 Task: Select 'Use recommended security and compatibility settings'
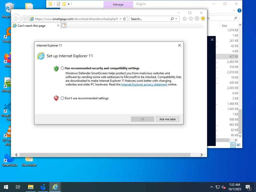[62, 68]
